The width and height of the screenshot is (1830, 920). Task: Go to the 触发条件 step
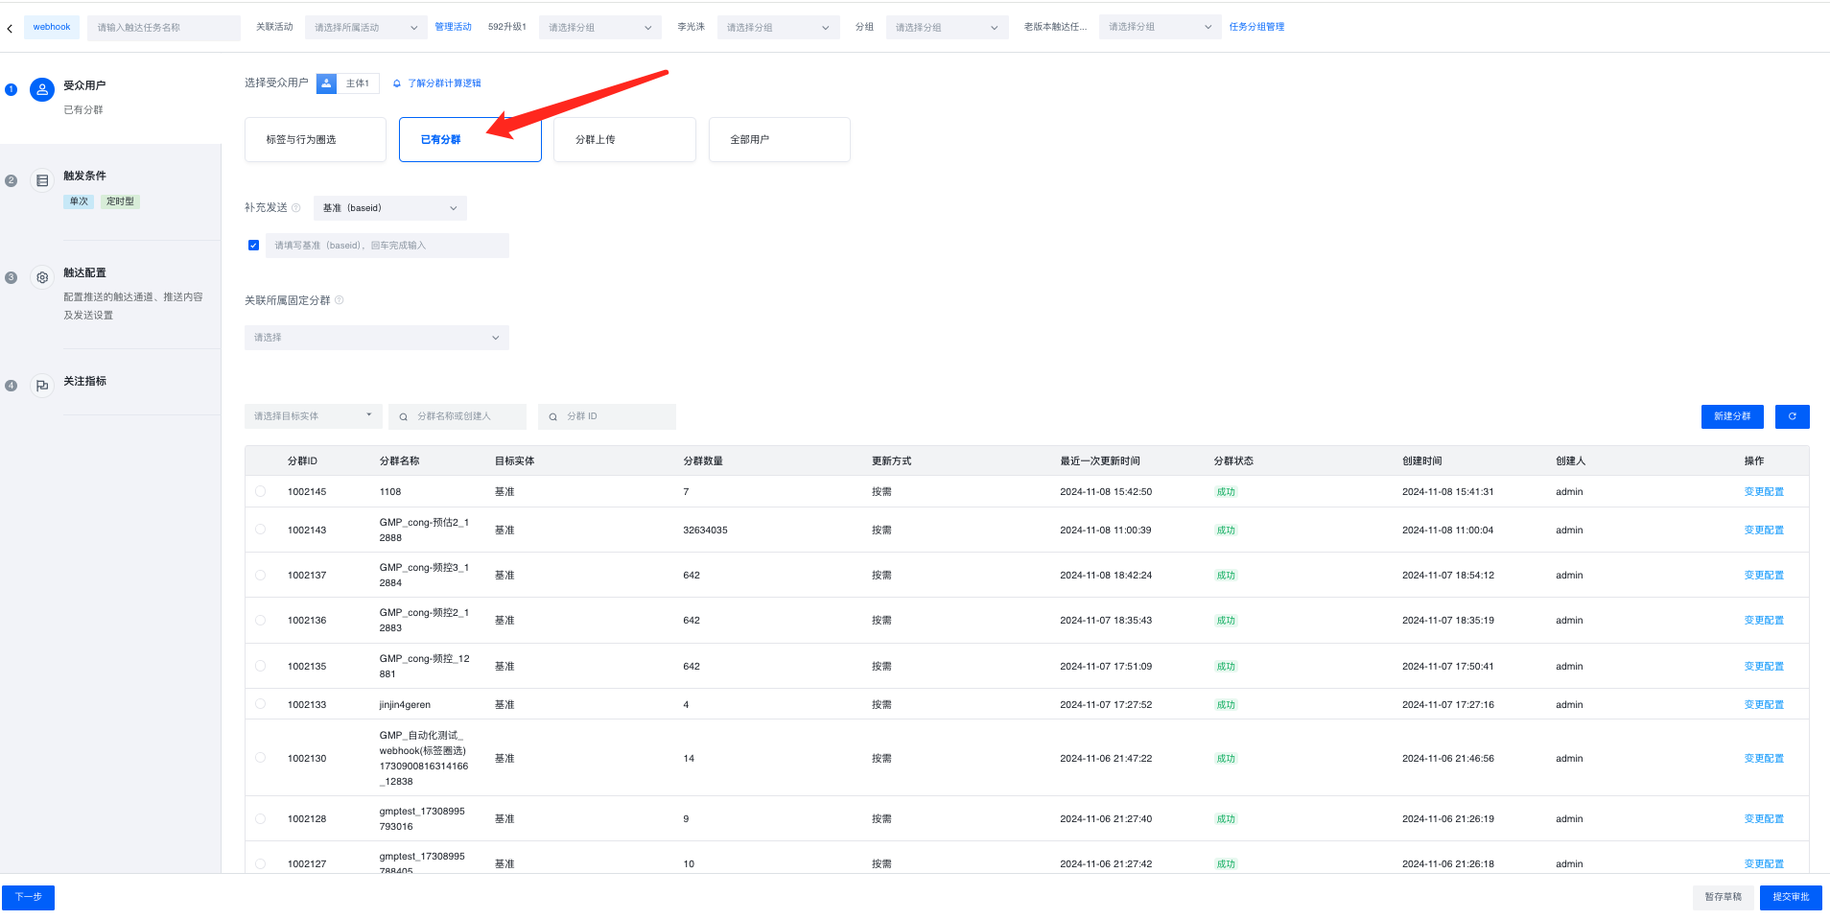click(x=84, y=176)
